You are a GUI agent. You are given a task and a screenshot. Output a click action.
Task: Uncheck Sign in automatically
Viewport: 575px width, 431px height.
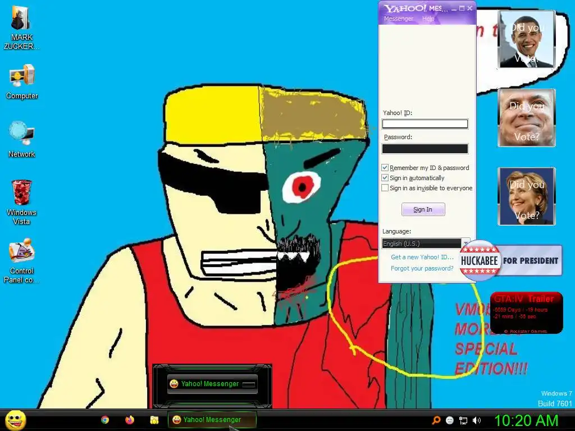pyautogui.click(x=385, y=178)
